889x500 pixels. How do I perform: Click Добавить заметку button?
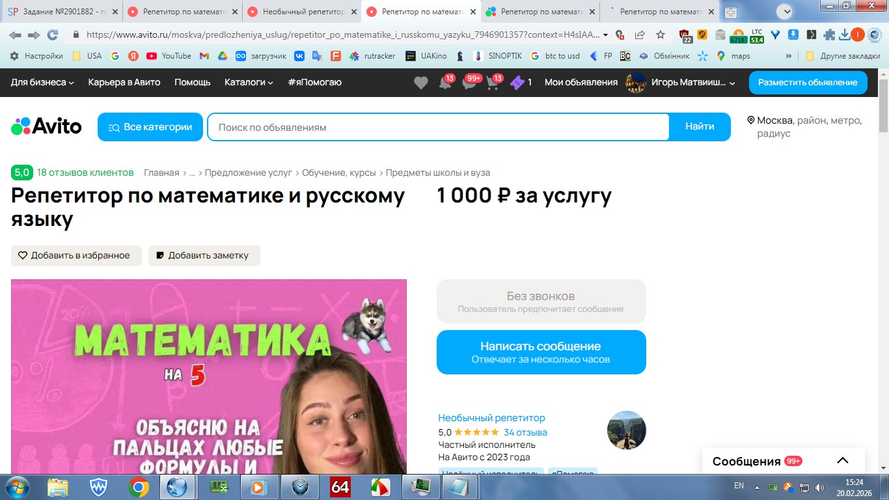pos(204,256)
